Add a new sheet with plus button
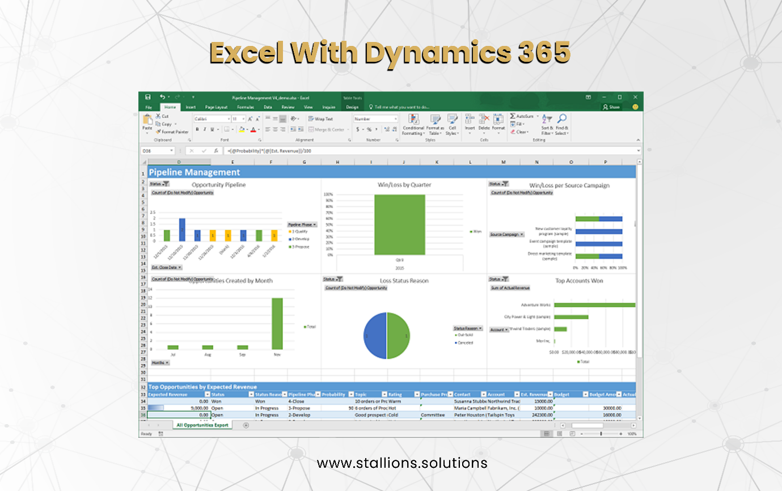 tap(246, 425)
